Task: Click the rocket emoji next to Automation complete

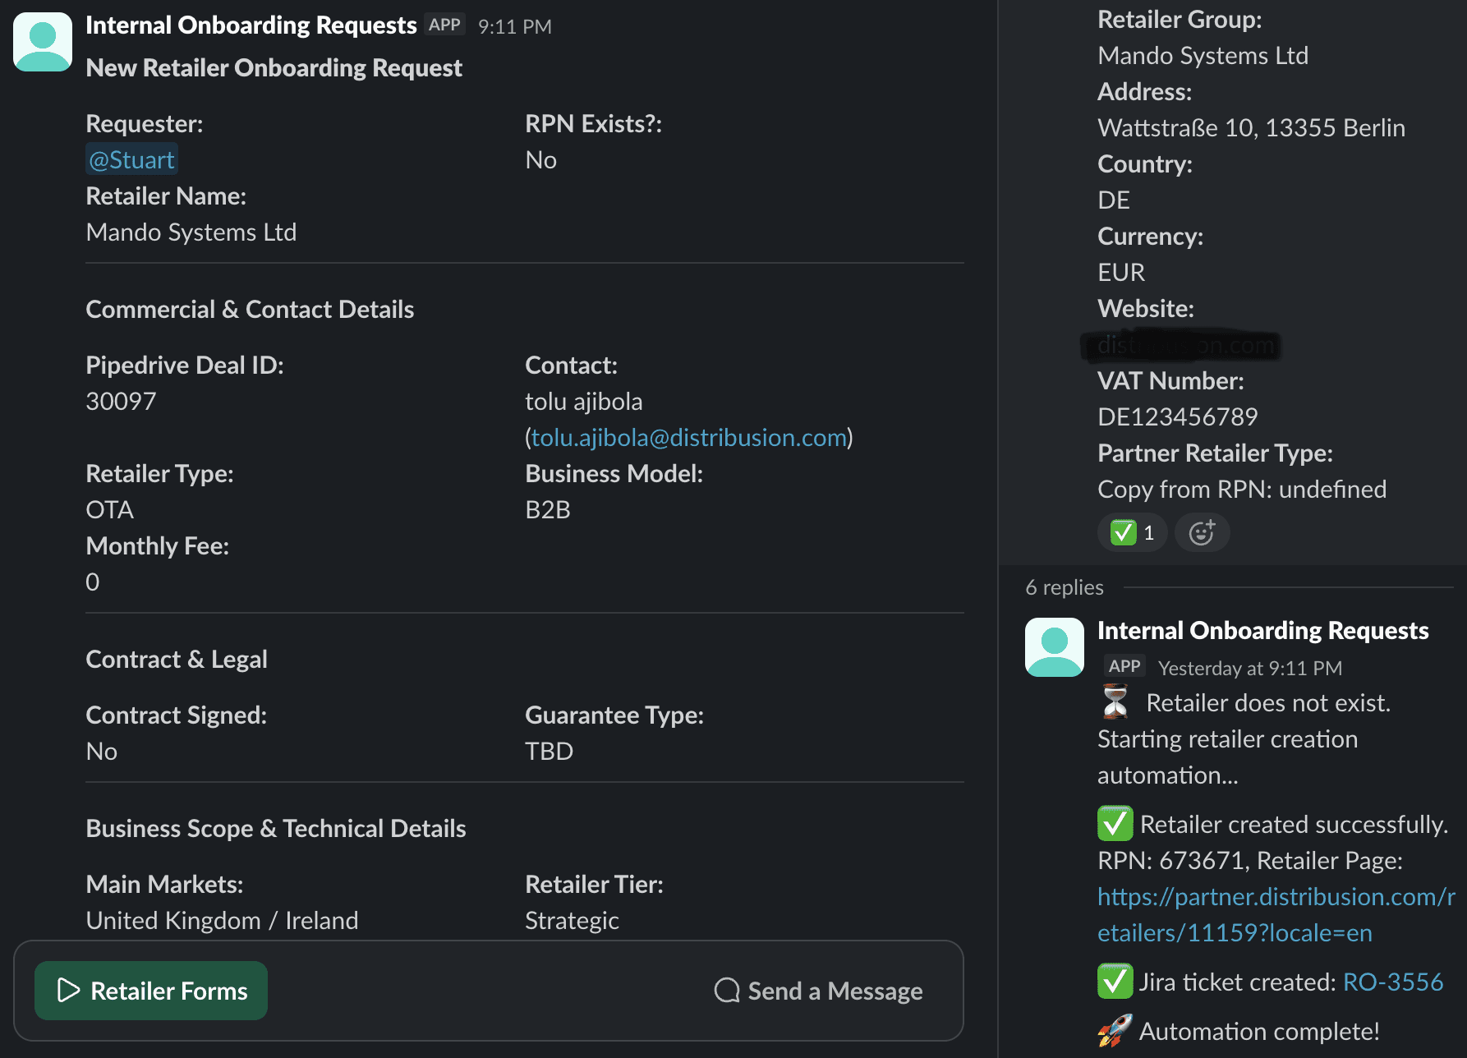Action: coord(1115,1031)
